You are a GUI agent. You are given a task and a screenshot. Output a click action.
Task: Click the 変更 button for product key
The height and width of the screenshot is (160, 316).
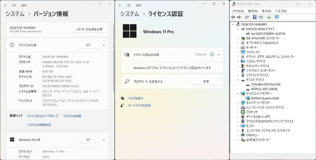pyautogui.click(x=206, y=81)
